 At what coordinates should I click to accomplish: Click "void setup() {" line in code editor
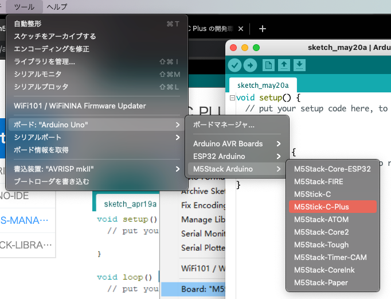tap(268, 98)
